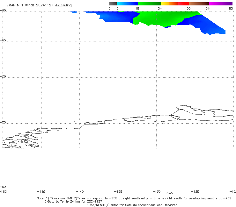Viewport: 236px width, 207px height.
Task: Click the latitude label -75
Action: coord(3,123)
